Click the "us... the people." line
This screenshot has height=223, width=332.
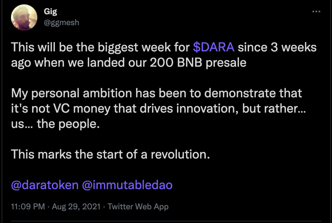coord(55,124)
